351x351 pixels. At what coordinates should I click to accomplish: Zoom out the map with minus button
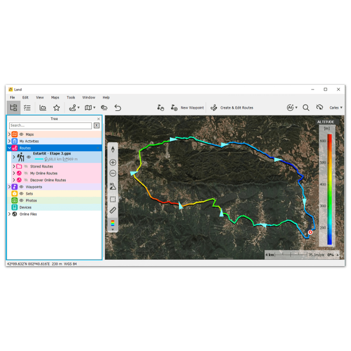tap(113, 173)
